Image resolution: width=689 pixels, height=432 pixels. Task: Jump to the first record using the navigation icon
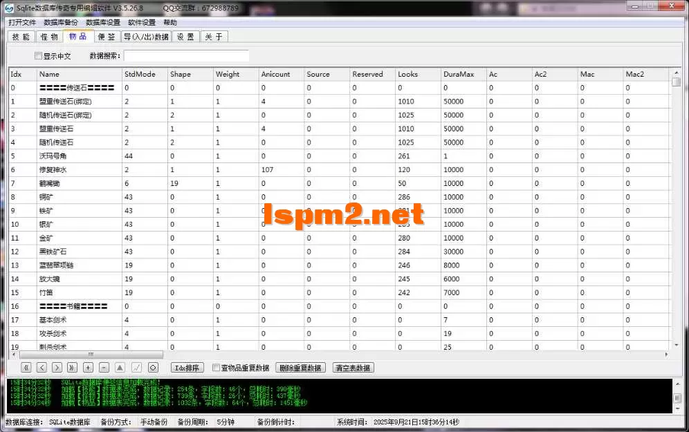coord(26,367)
